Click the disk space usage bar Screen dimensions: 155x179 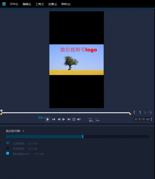coord(77,137)
